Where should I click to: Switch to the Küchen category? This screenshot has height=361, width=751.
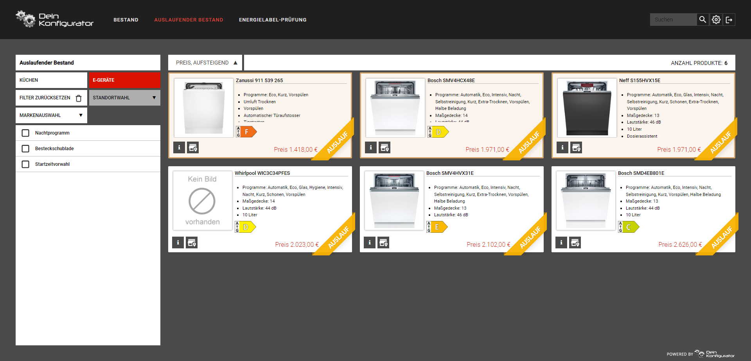tap(51, 80)
